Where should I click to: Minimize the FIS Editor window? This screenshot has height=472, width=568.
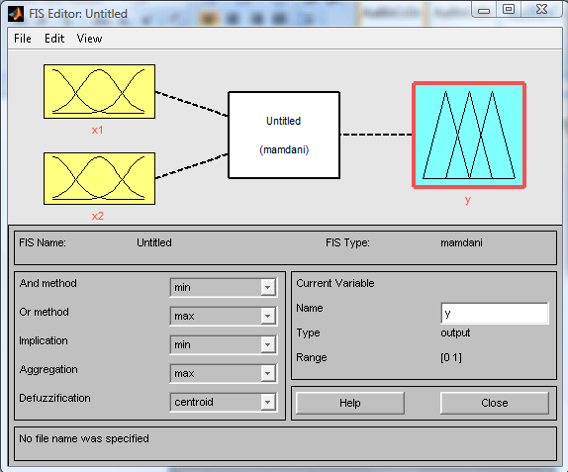coord(484,10)
